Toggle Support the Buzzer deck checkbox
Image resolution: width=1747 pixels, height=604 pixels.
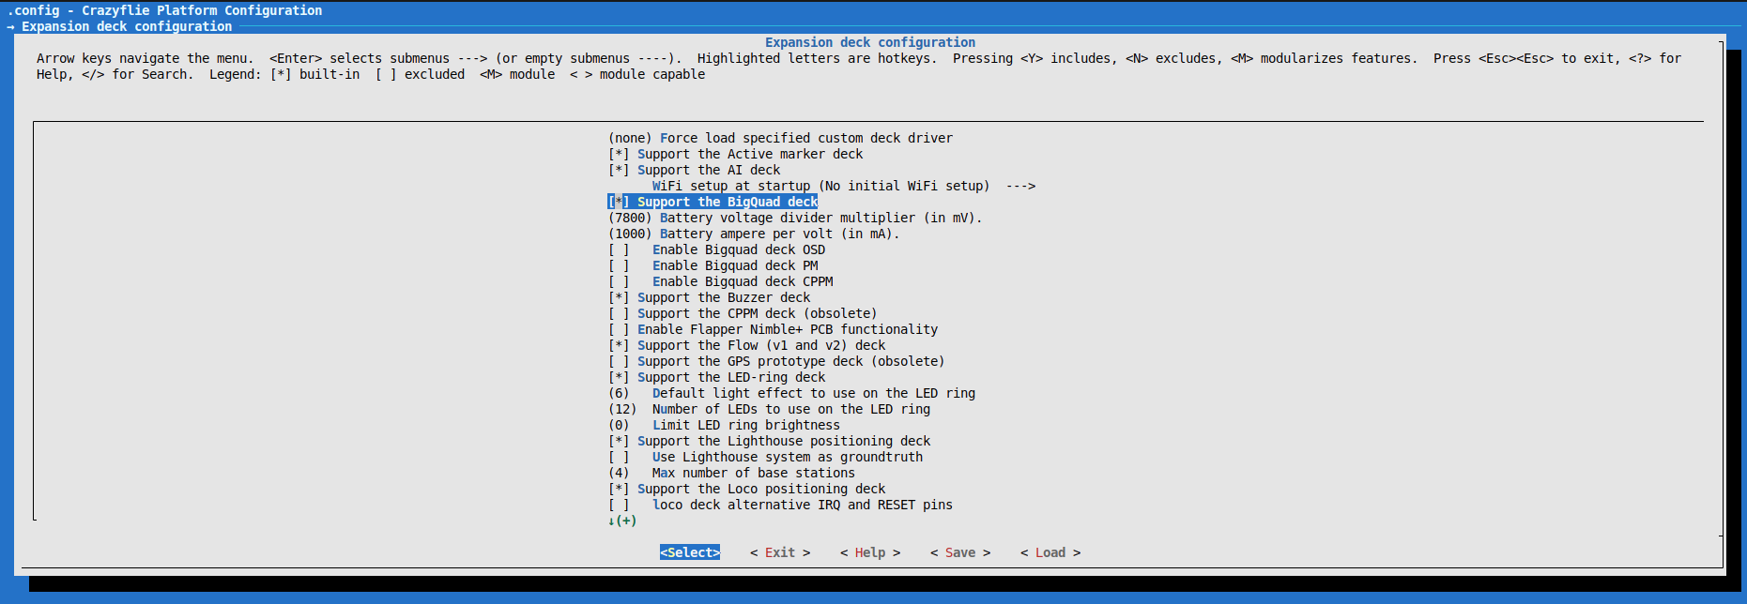coord(619,297)
